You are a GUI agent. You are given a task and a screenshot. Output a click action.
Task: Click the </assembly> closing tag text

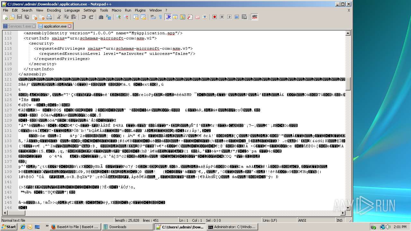pos(32,74)
